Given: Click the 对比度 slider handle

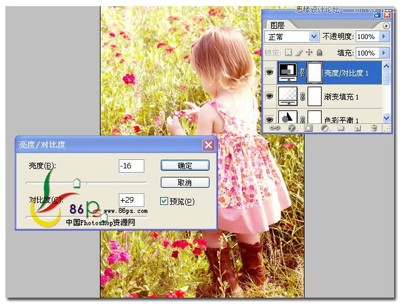Looking at the screenshot, I should [x=104, y=217].
